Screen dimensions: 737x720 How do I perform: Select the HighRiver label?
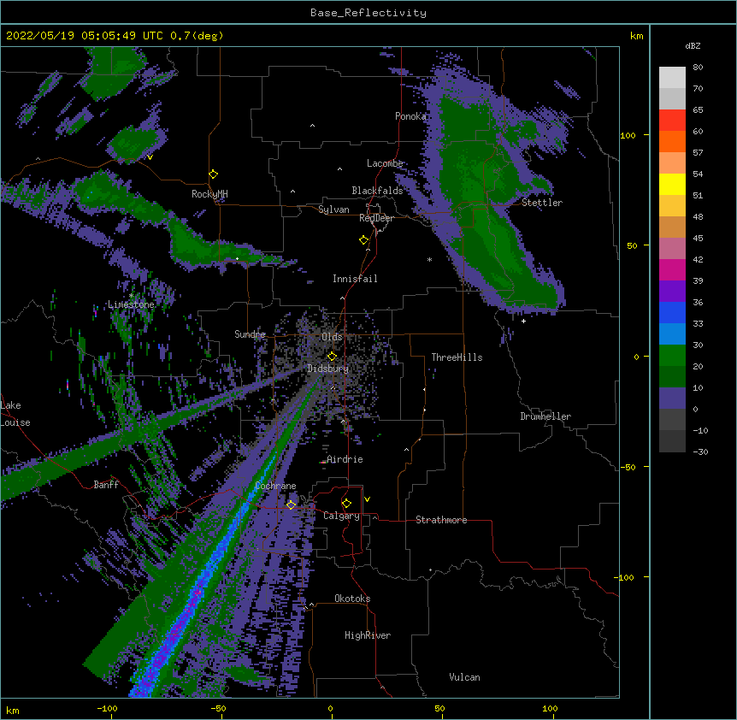368,635
